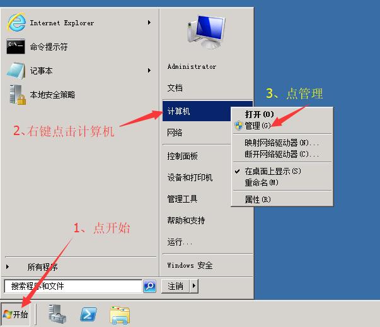
Task: Click the search magnifier icon
Action: 149,287
